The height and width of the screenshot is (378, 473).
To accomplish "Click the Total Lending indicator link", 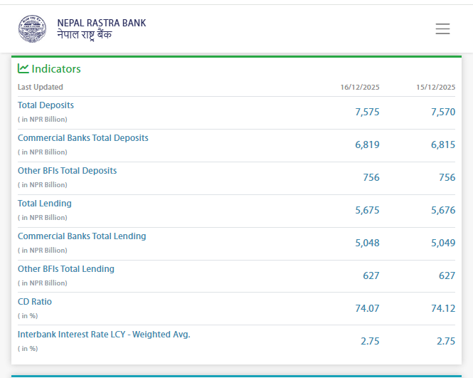I will click(44, 204).
